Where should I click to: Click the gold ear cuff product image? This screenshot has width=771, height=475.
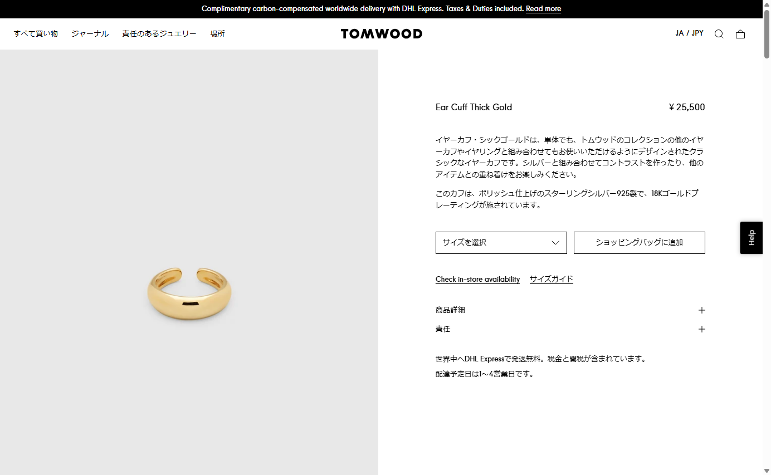pyautogui.click(x=189, y=293)
